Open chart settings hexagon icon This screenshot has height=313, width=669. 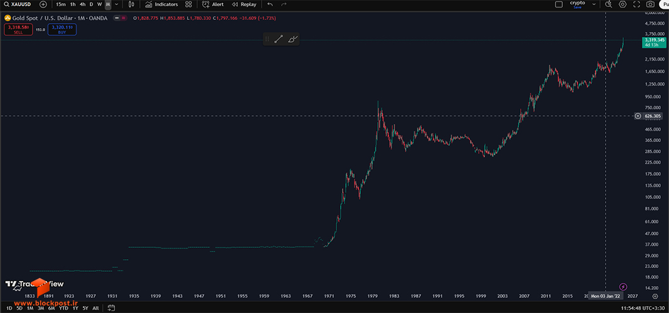point(623,4)
